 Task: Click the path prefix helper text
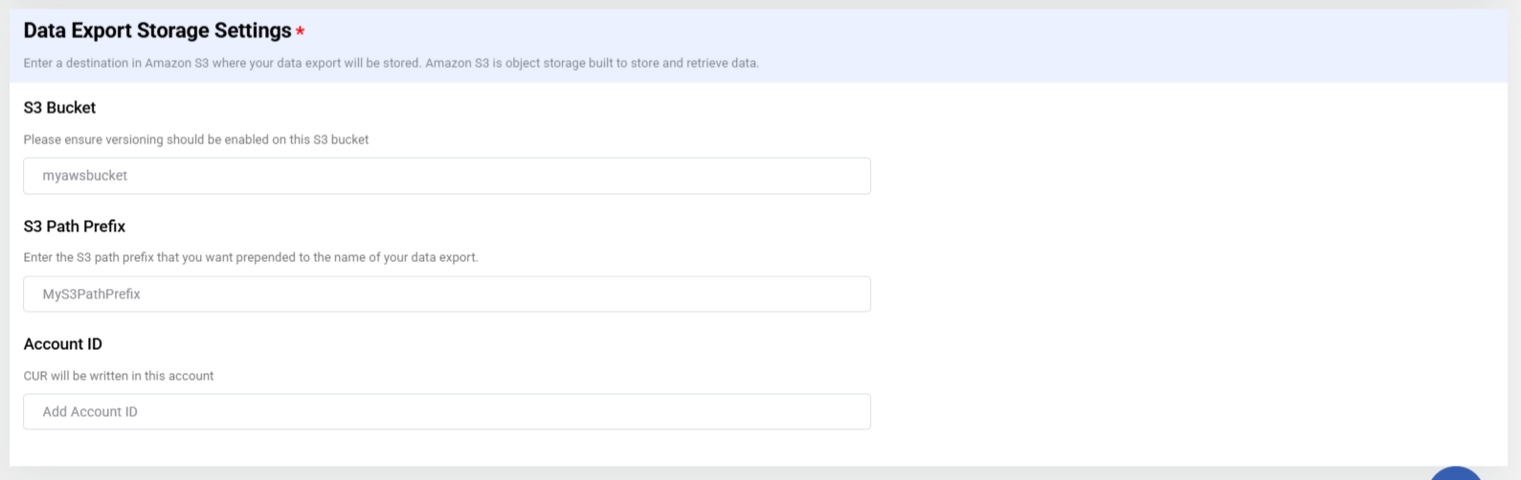[250, 257]
